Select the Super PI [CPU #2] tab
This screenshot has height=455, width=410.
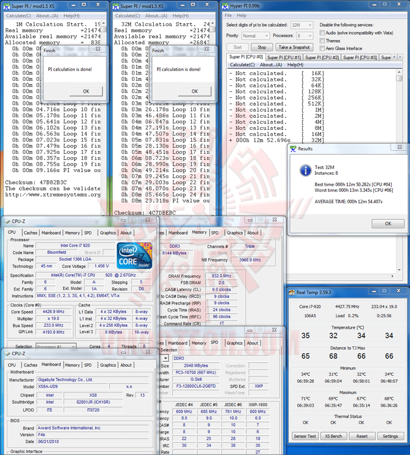(x=322, y=58)
